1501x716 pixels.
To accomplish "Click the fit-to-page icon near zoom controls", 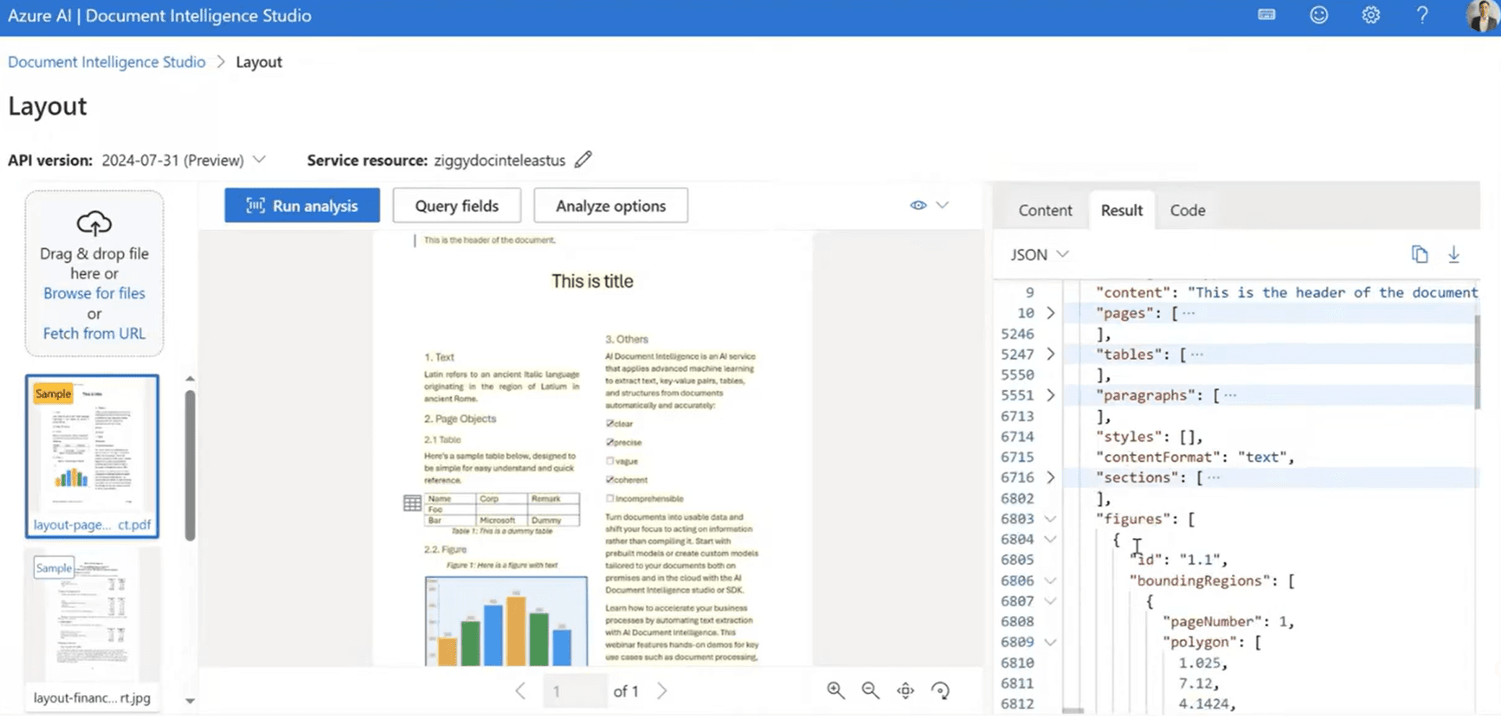I will [x=905, y=691].
